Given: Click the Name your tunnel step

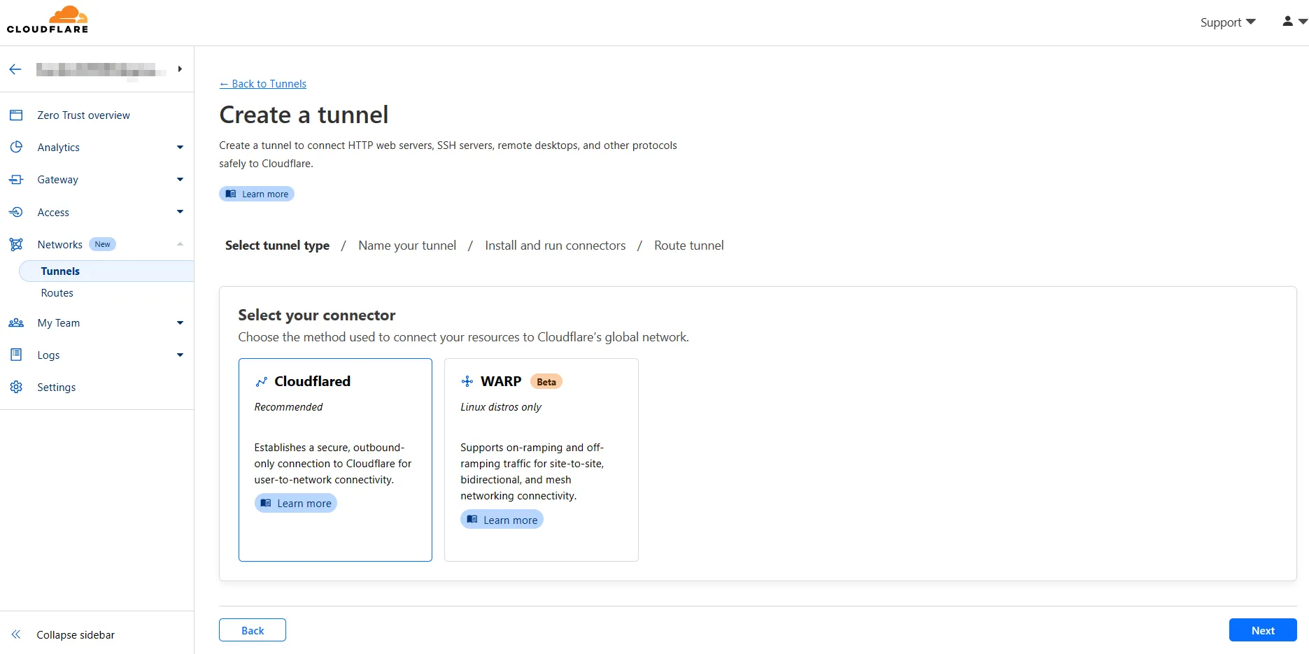Looking at the screenshot, I should pos(407,246).
